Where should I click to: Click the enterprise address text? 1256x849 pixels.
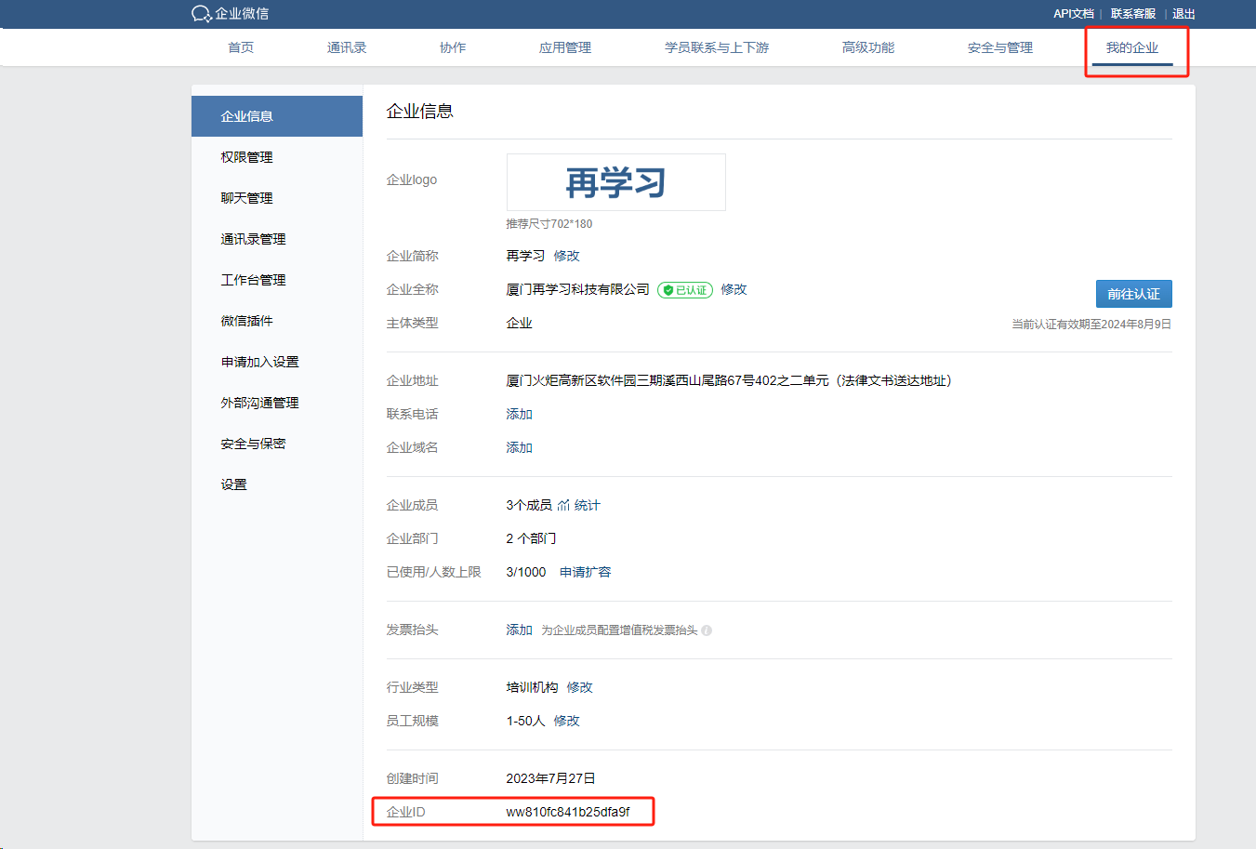coord(729,380)
